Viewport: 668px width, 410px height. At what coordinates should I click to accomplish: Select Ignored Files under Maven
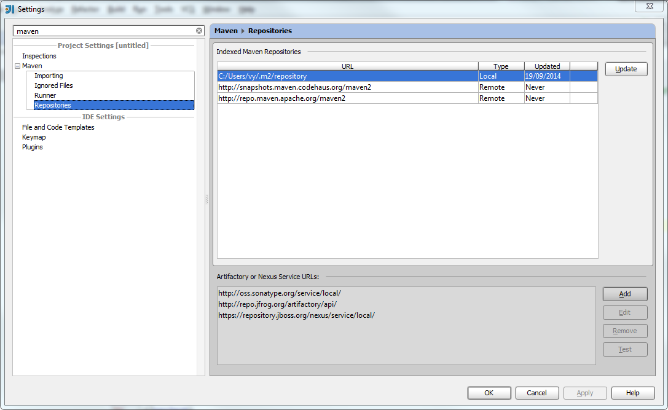pyautogui.click(x=53, y=85)
